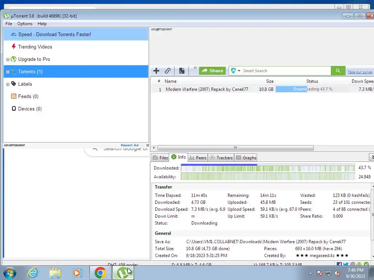This screenshot has height=280, width=374.
Task: Open the Take our survey link
Action: tap(360, 72)
